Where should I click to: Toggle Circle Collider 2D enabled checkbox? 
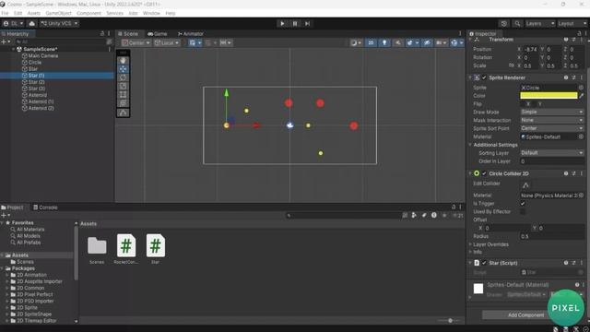click(484, 173)
